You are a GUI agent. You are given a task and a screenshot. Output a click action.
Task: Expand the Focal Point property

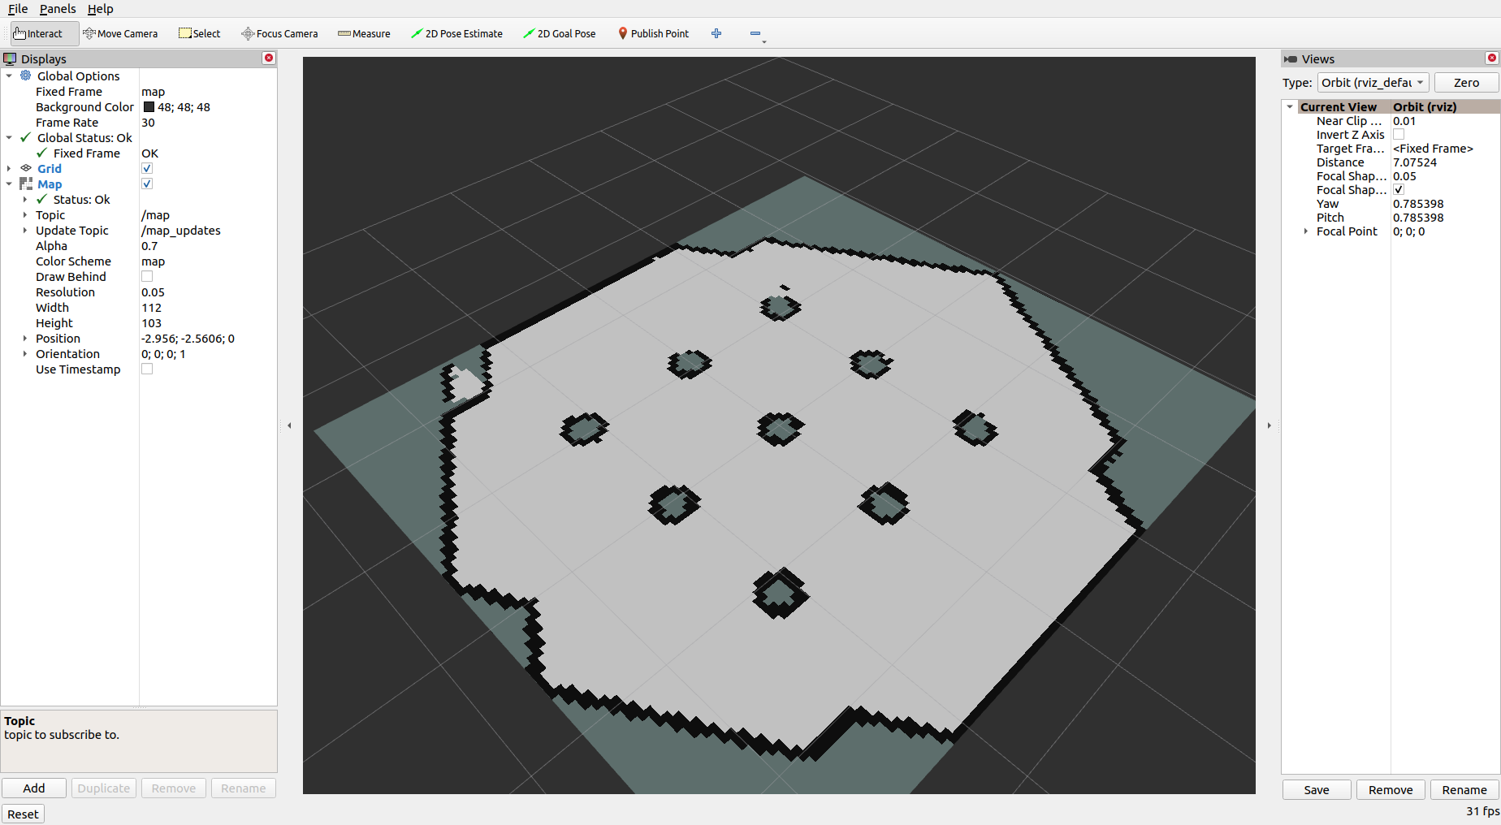pos(1305,231)
